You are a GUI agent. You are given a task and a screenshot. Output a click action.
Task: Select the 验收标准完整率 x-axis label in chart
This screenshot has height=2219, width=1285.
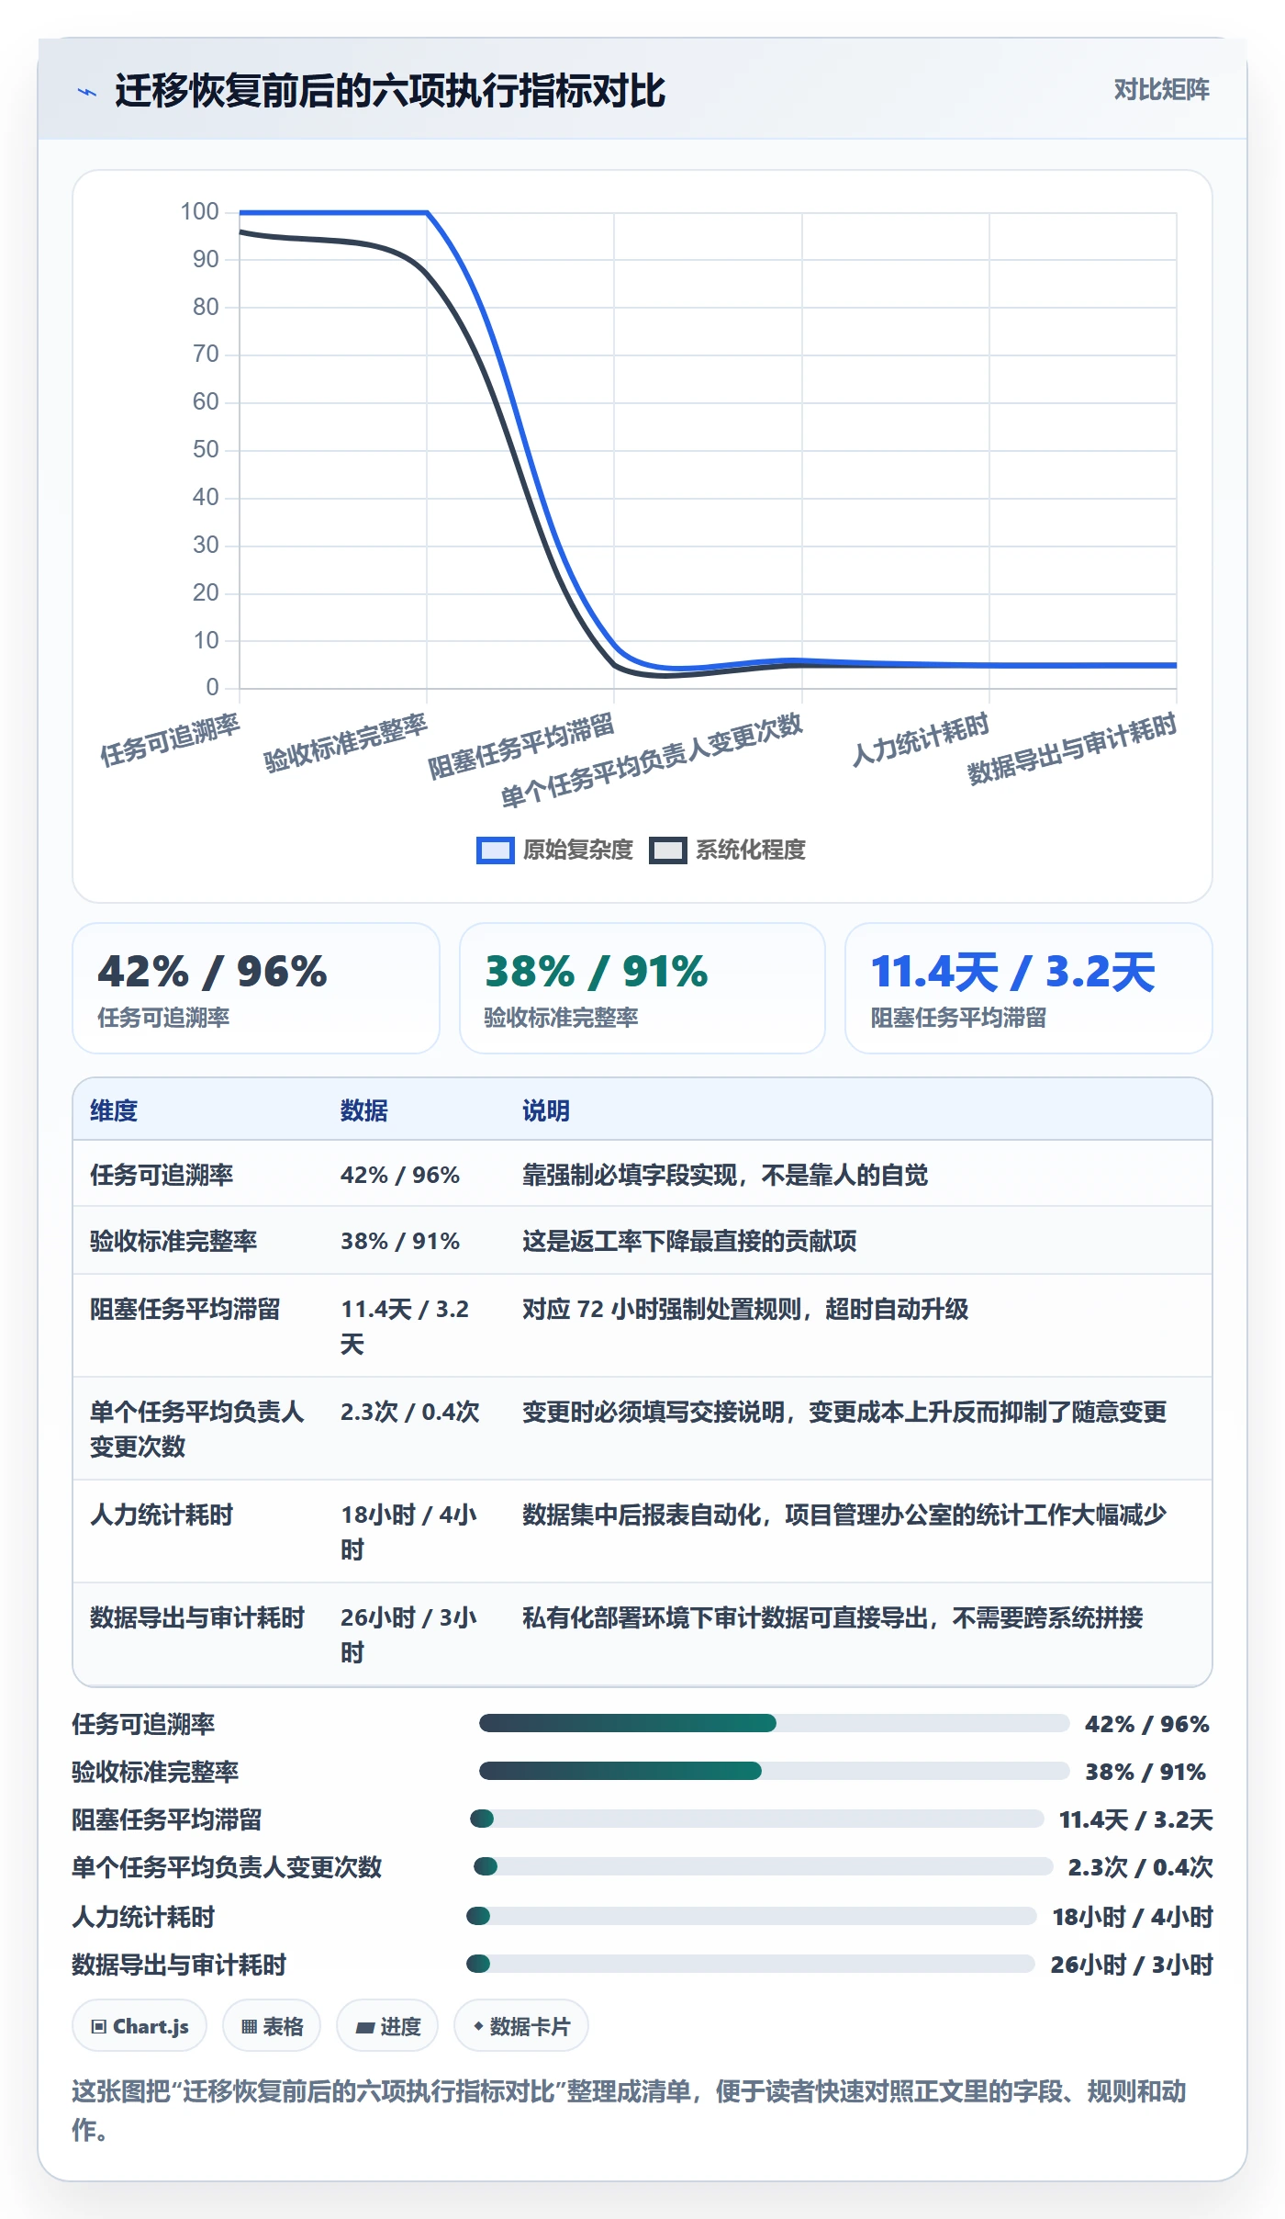[x=346, y=743]
